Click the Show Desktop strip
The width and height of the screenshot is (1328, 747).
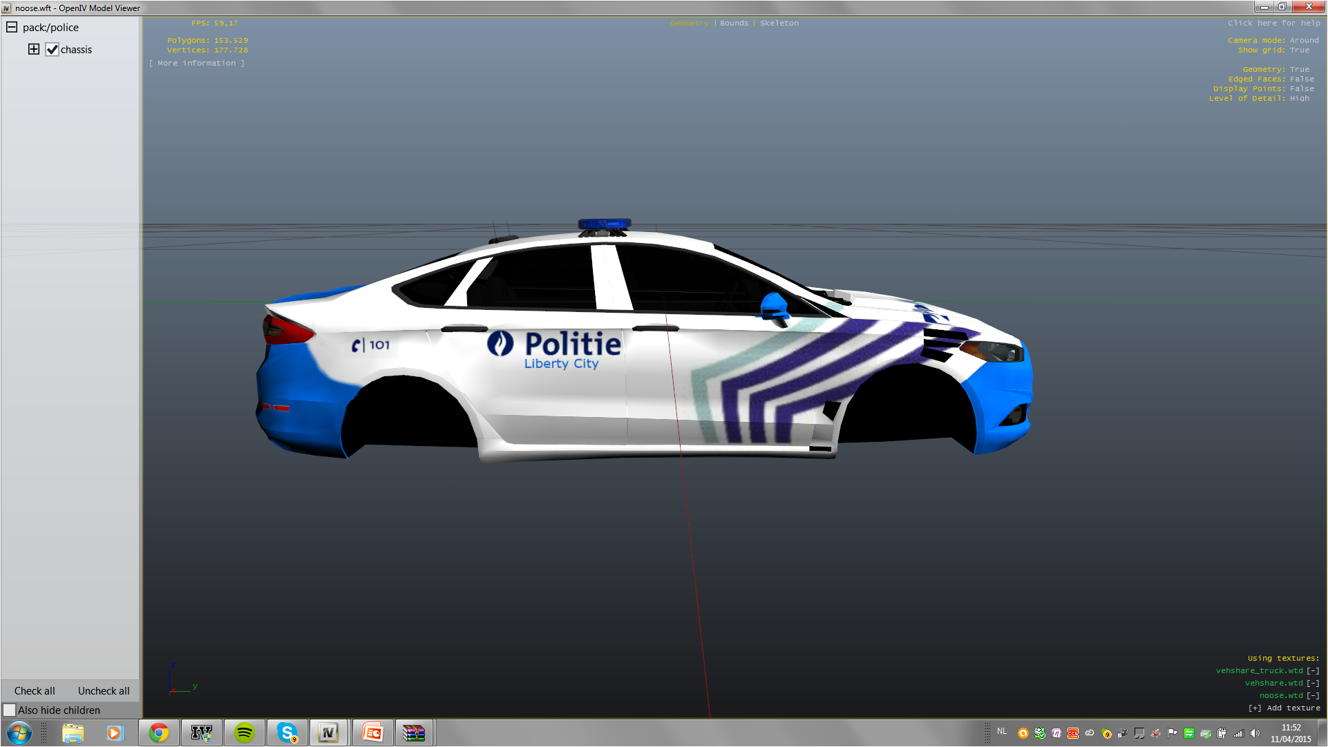tap(1322, 733)
